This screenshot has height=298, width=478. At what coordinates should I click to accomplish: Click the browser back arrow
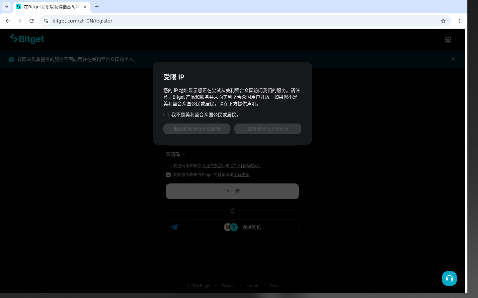8,21
